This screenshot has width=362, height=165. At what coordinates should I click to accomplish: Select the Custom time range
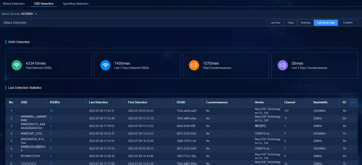348,22
